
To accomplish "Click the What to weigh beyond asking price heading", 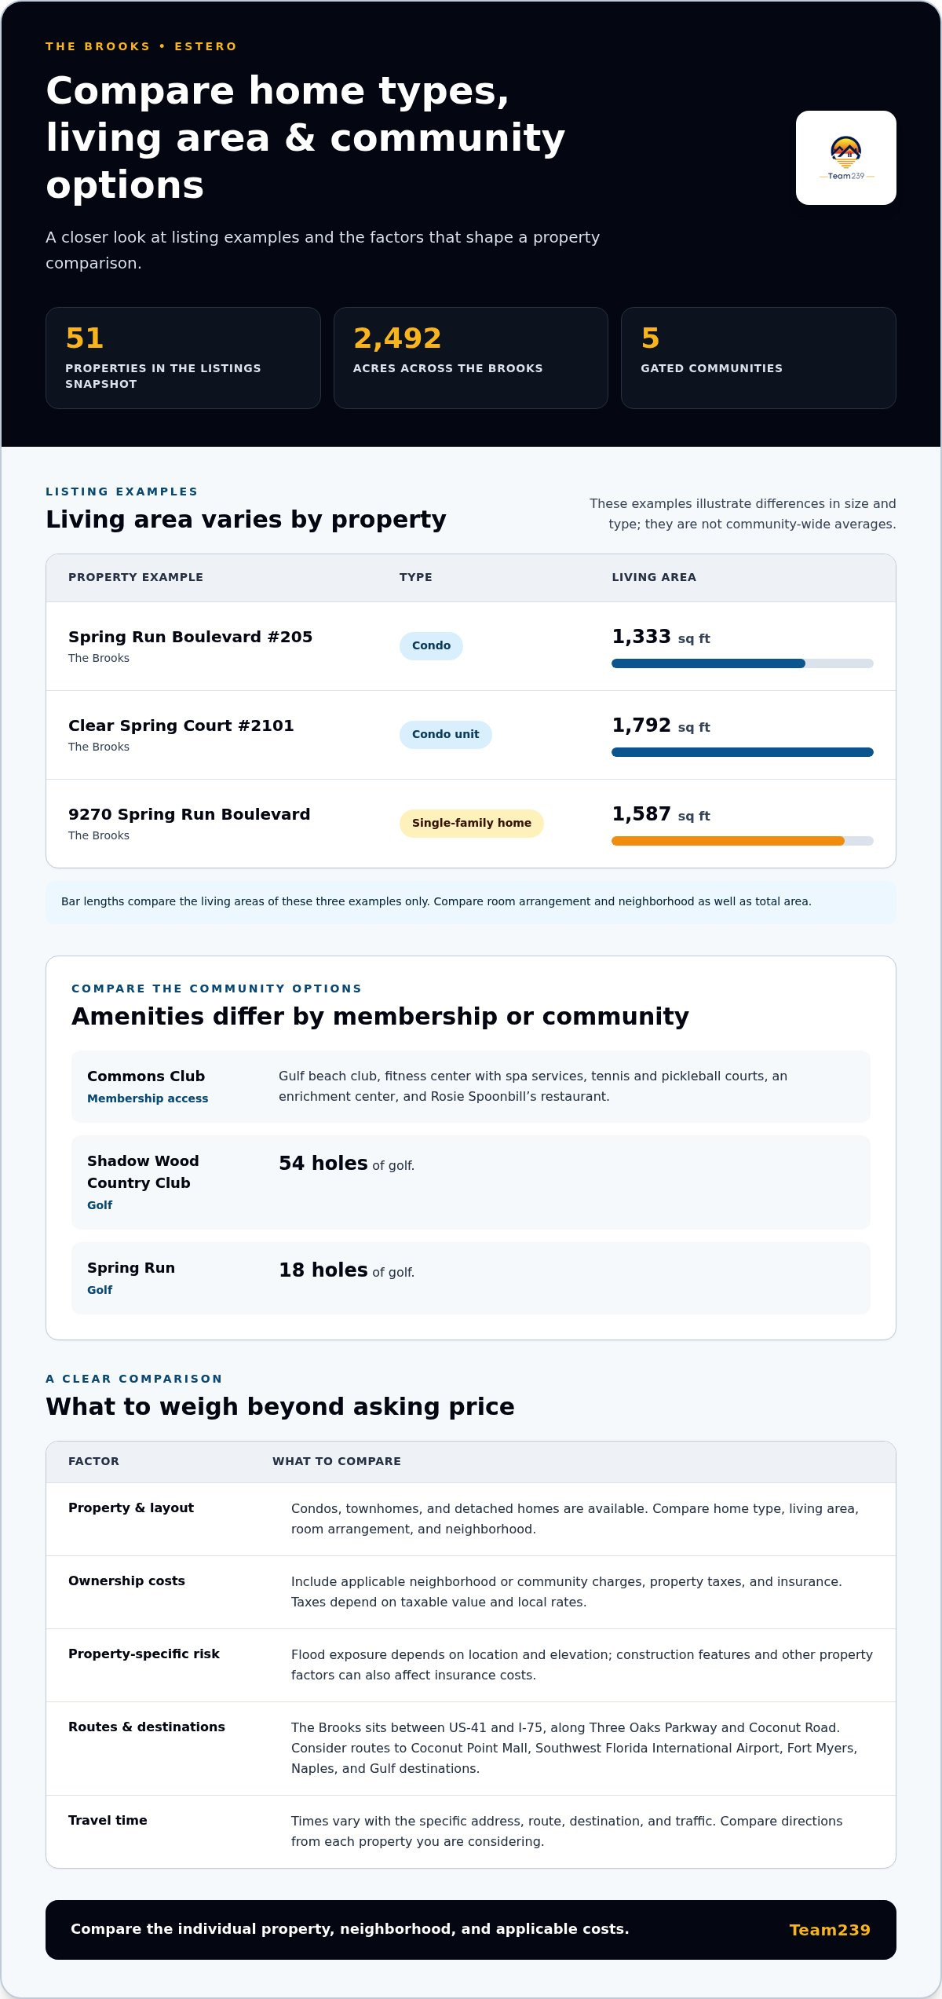I will pos(280,1406).
